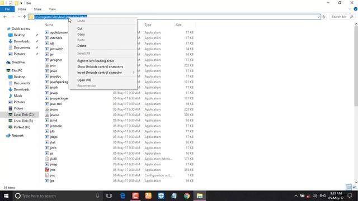Select OneDrive in navigation pane

(x=18, y=62)
